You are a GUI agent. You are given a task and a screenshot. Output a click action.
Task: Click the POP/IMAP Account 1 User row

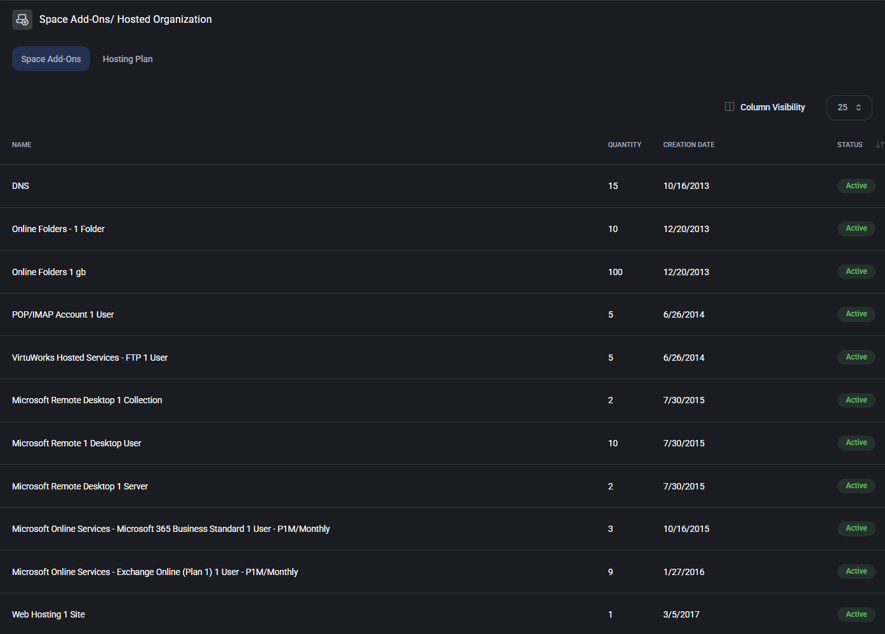63,314
